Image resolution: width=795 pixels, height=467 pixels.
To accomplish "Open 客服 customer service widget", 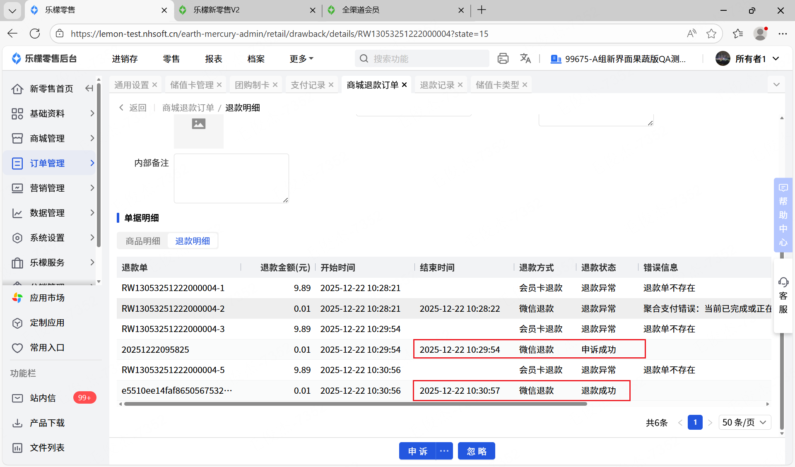I will point(783,296).
